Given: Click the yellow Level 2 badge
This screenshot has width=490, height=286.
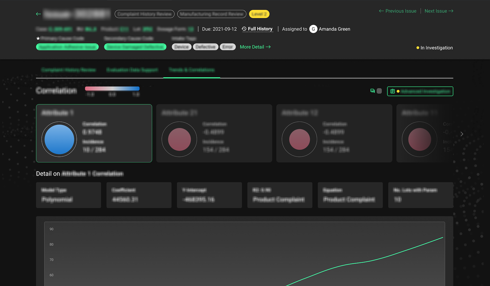Looking at the screenshot, I should click(x=259, y=14).
